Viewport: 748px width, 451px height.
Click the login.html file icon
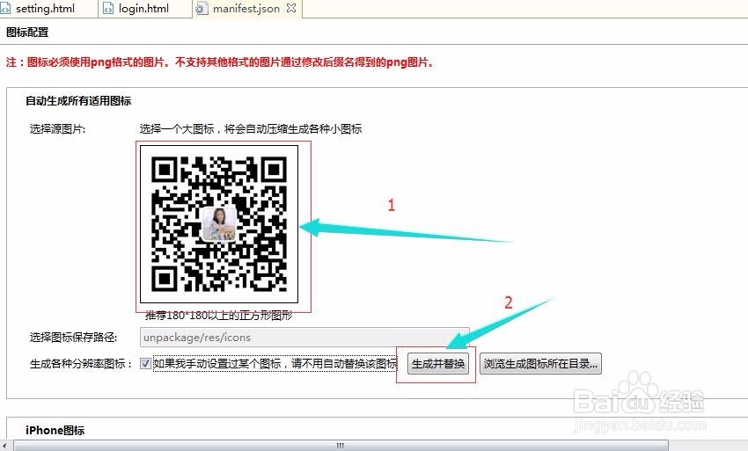108,9
